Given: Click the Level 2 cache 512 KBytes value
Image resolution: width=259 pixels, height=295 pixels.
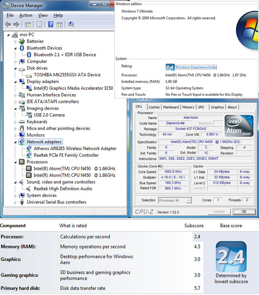Looking at the screenshot, I should [x=221, y=183].
